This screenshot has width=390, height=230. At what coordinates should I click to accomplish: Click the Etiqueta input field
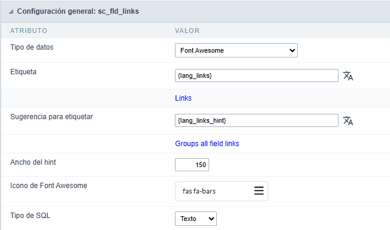point(256,75)
